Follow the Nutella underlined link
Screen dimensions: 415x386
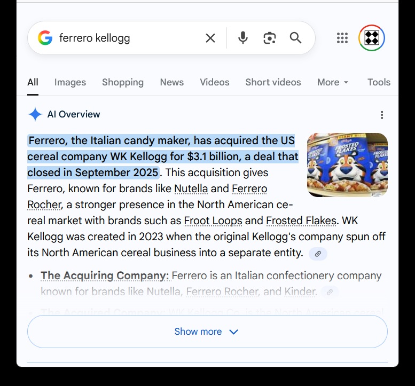(x=191, y=189)
